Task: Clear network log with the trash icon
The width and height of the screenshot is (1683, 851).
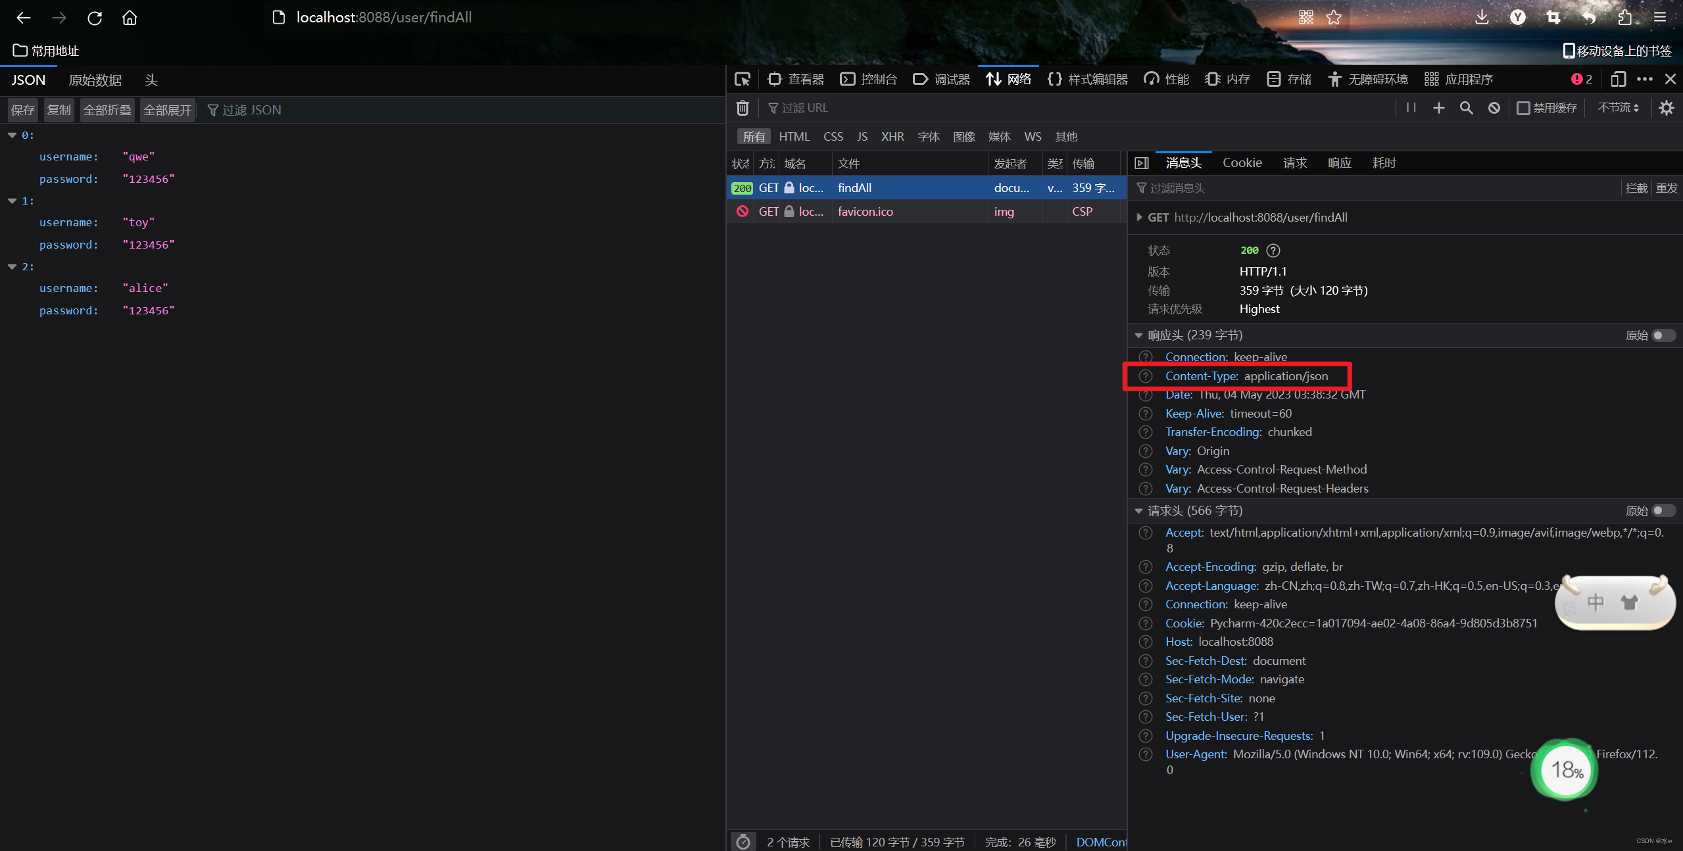Action: point(743,108)
